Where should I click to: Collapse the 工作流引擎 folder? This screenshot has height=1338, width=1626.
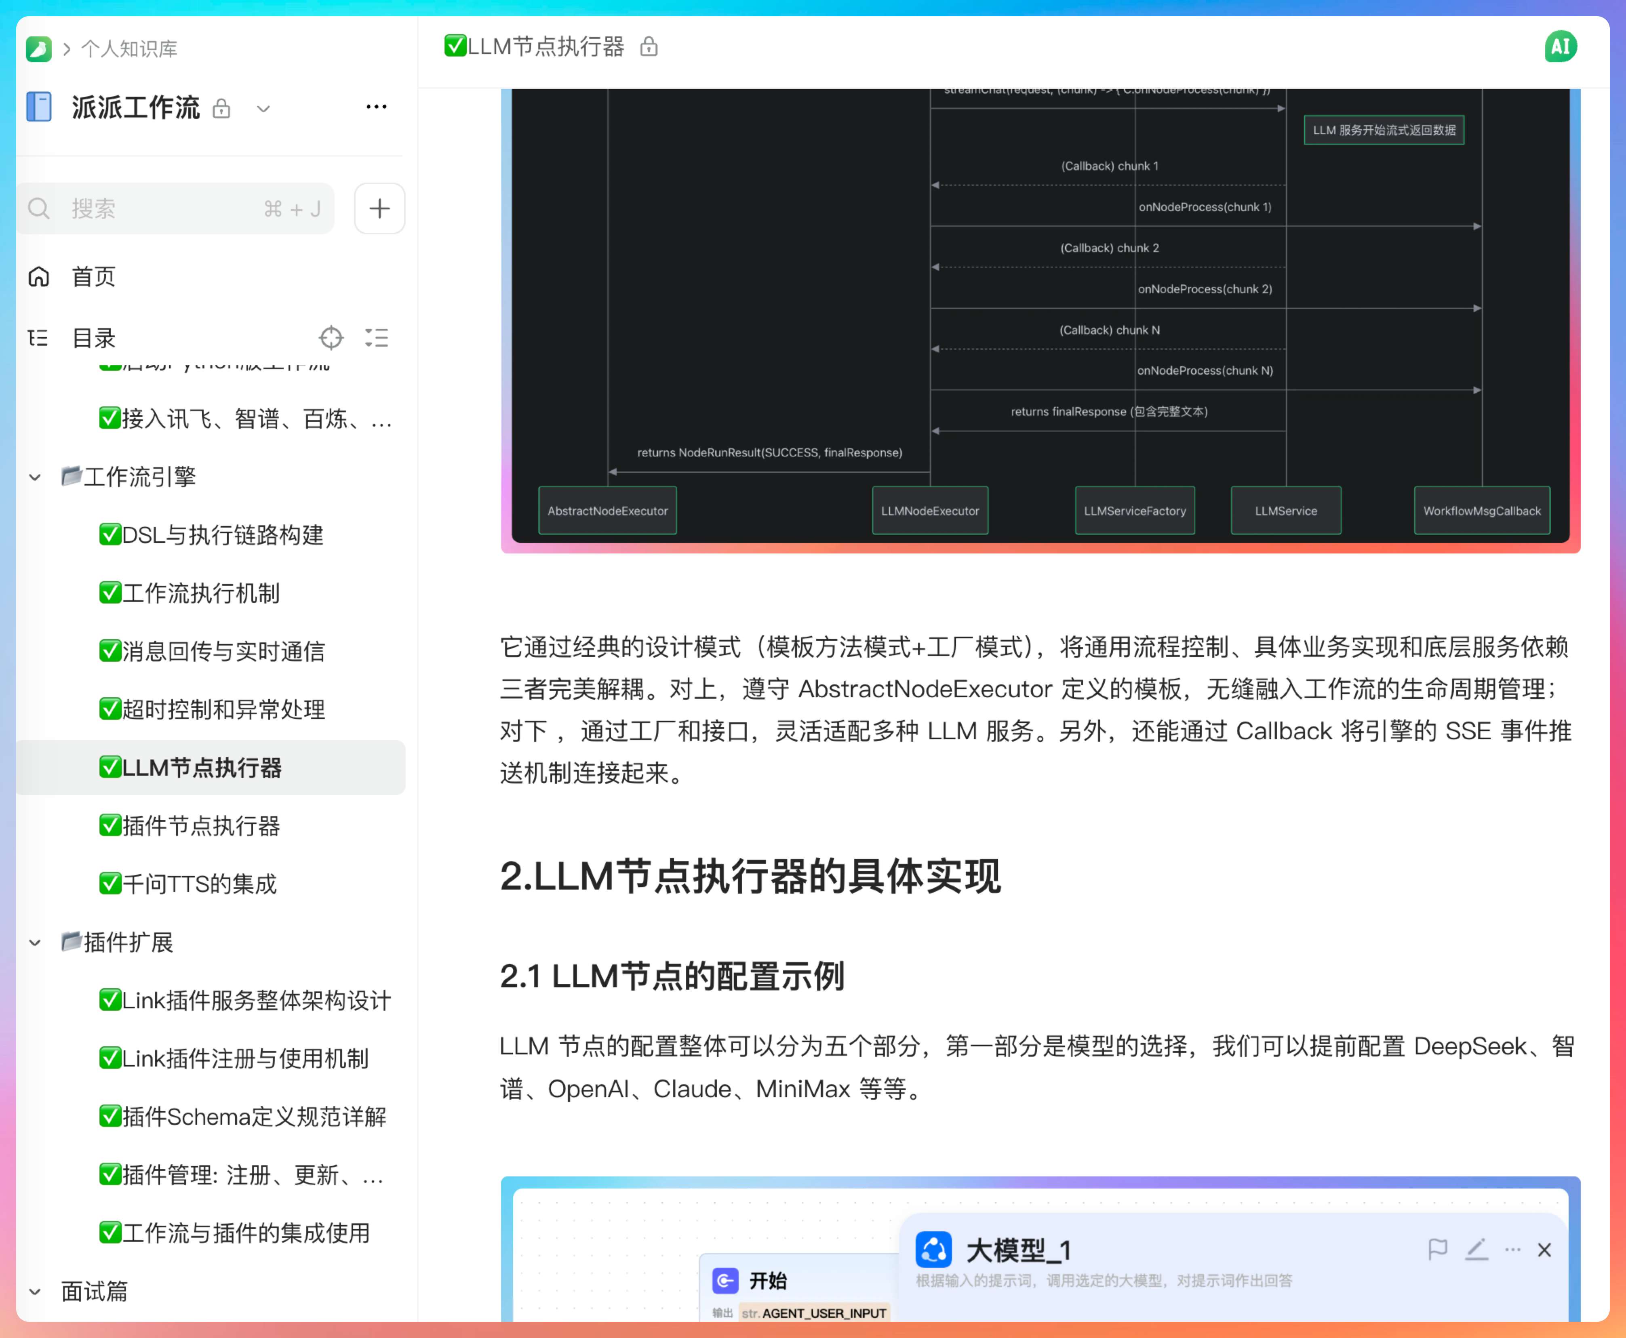35,477
